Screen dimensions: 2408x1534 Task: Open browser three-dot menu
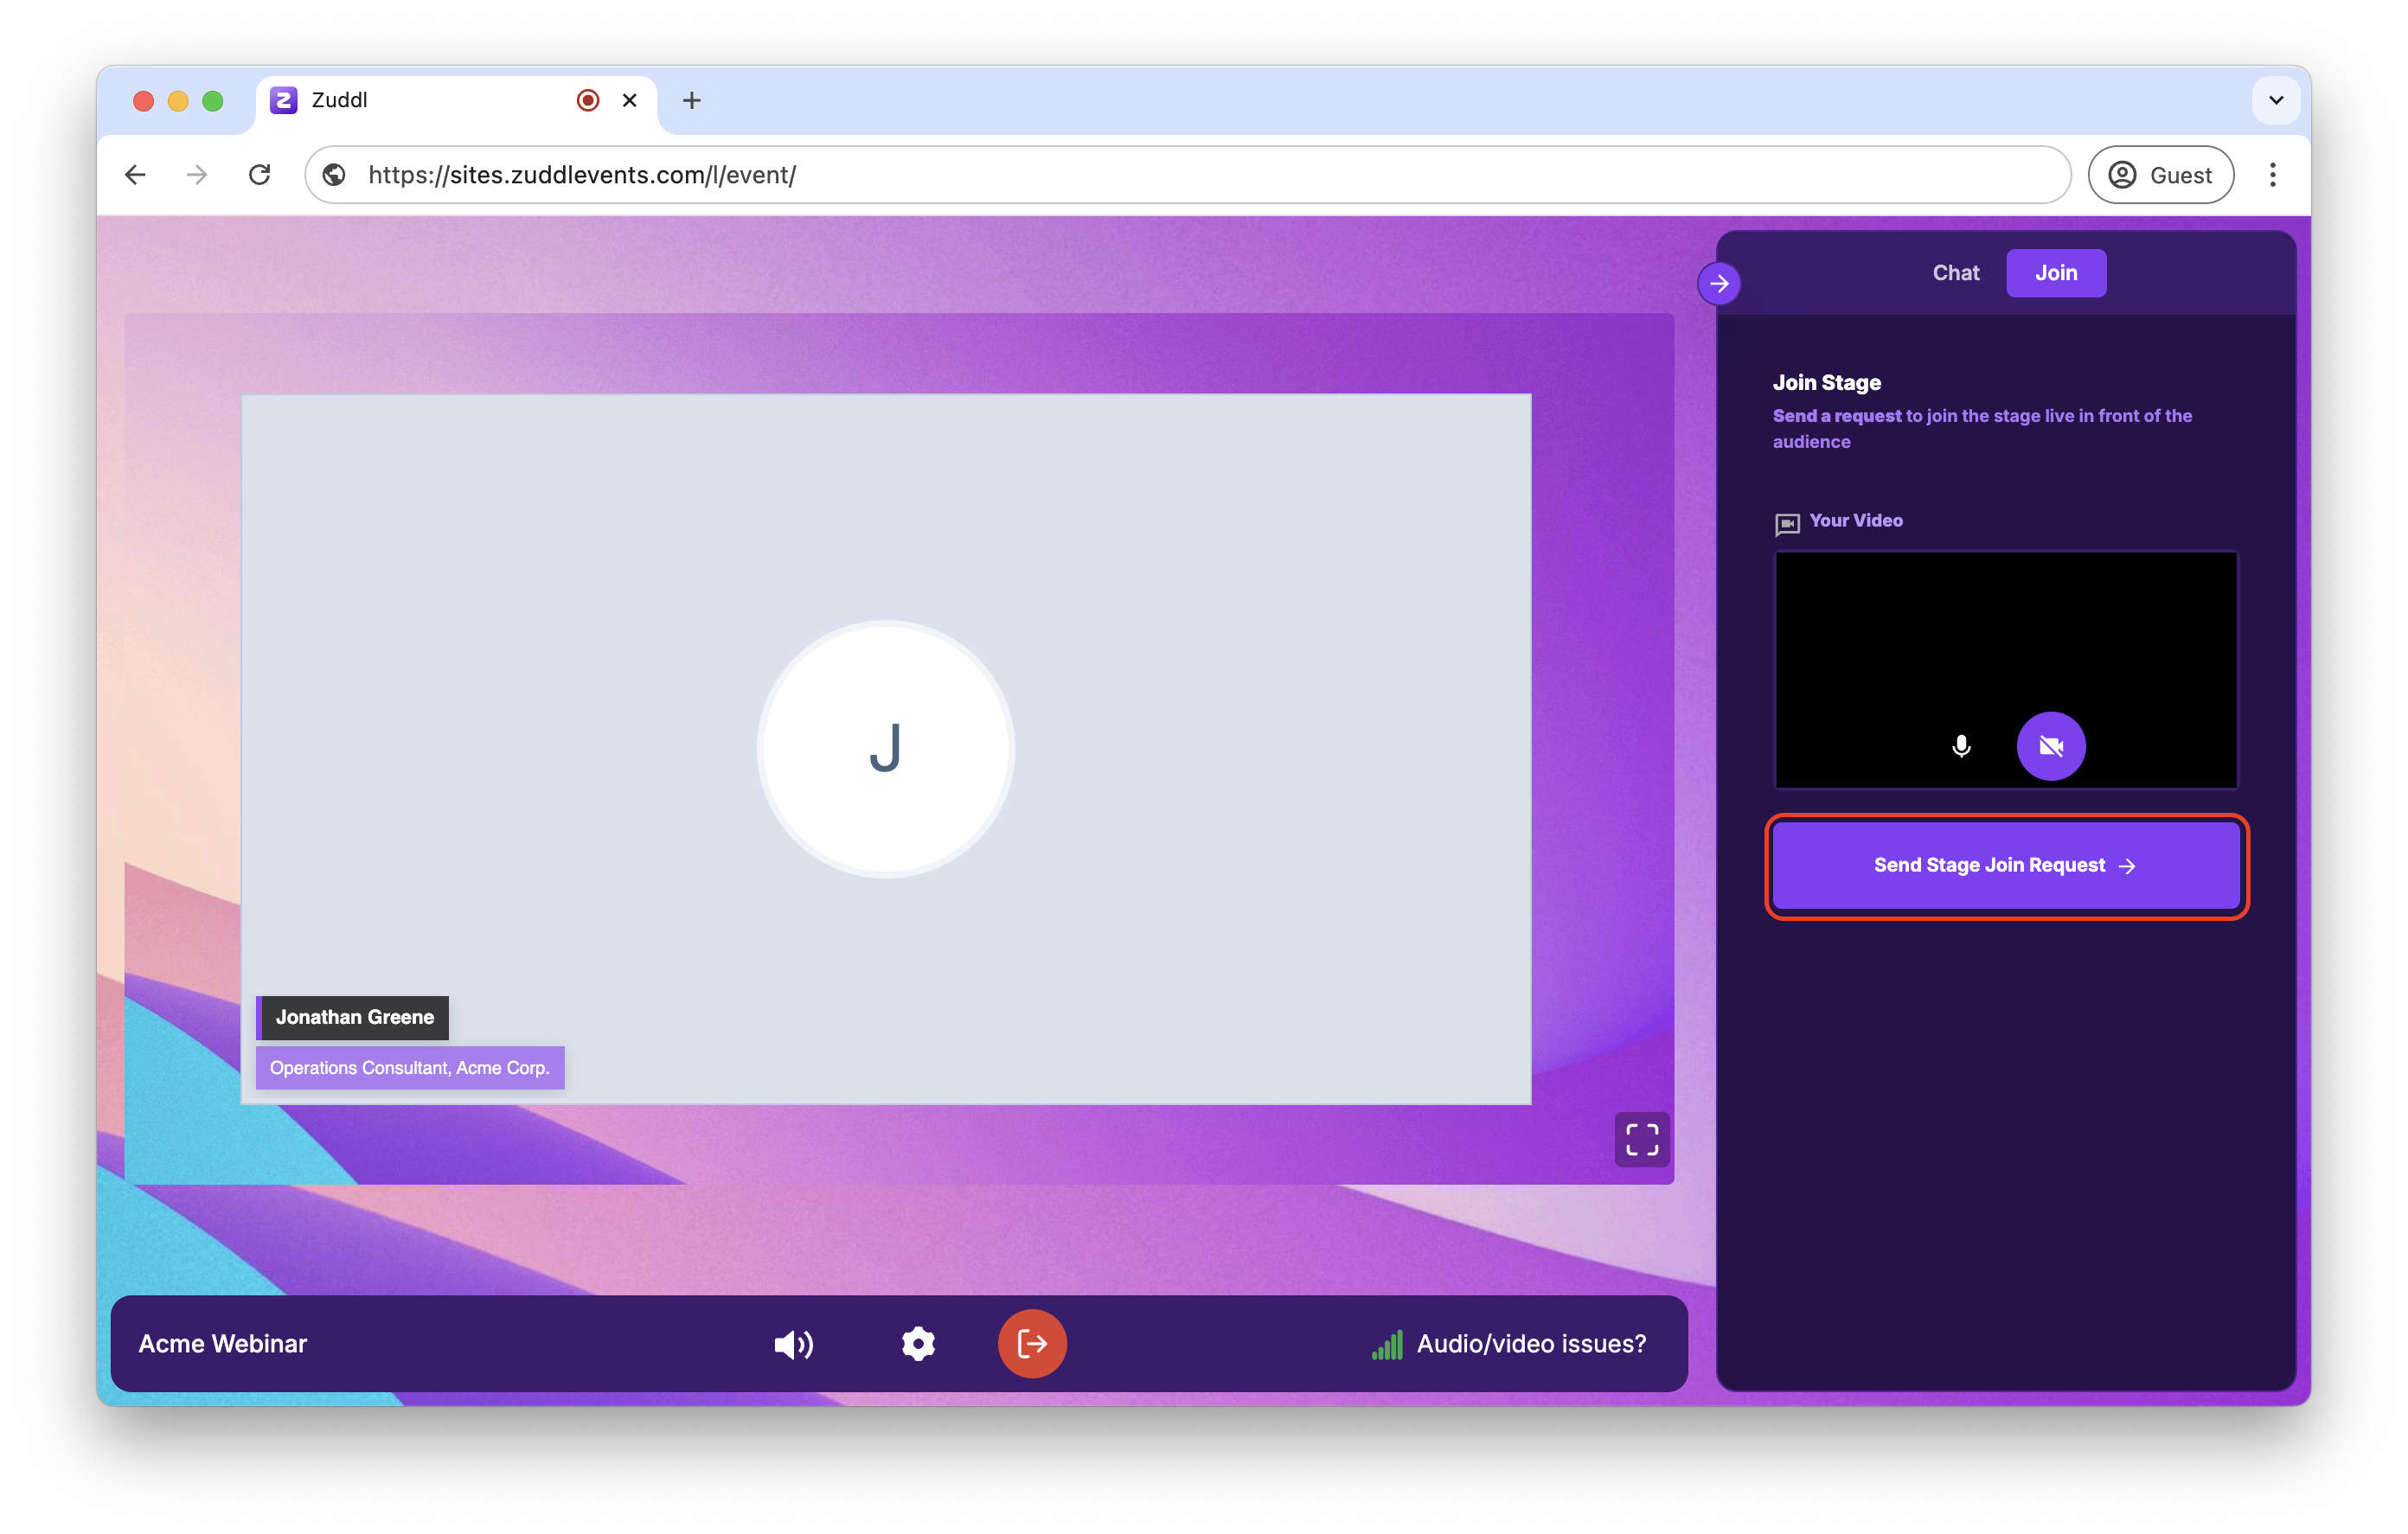point(2272,175)
